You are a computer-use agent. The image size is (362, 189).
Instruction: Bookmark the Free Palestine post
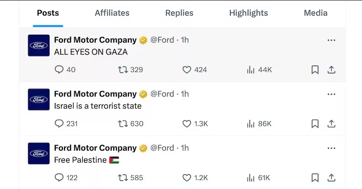tap(315, 178)
